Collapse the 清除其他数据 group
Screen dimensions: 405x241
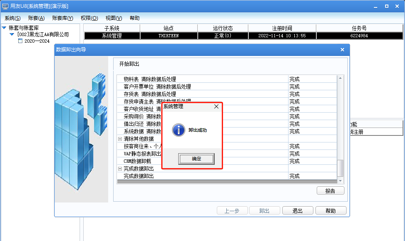[x=120, y=139]
